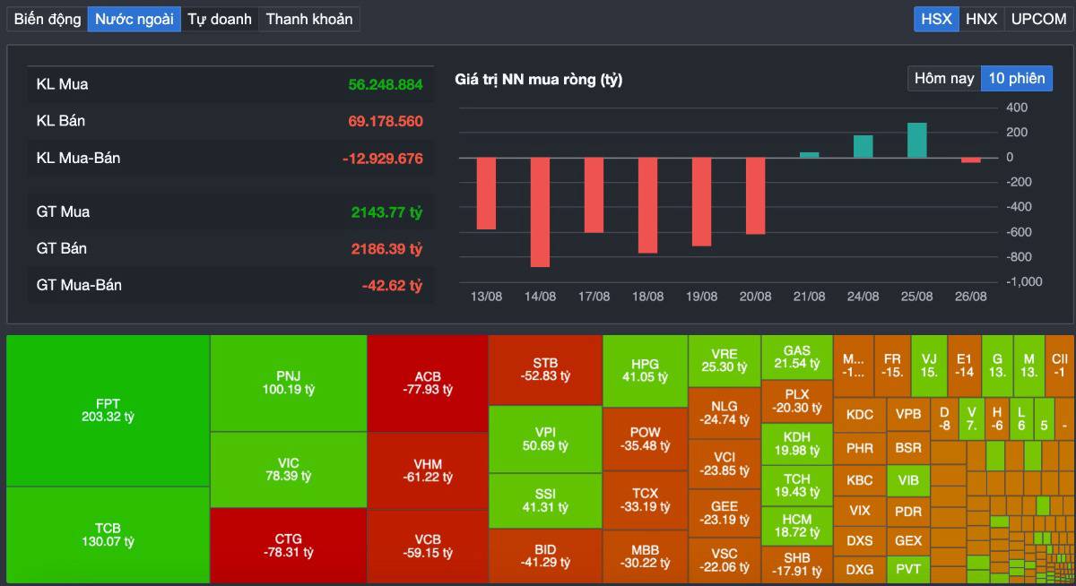Click the VHM -61.22 tỷ cell
Viewport: 1076px width, 586px height.
[x=428, y=471]
